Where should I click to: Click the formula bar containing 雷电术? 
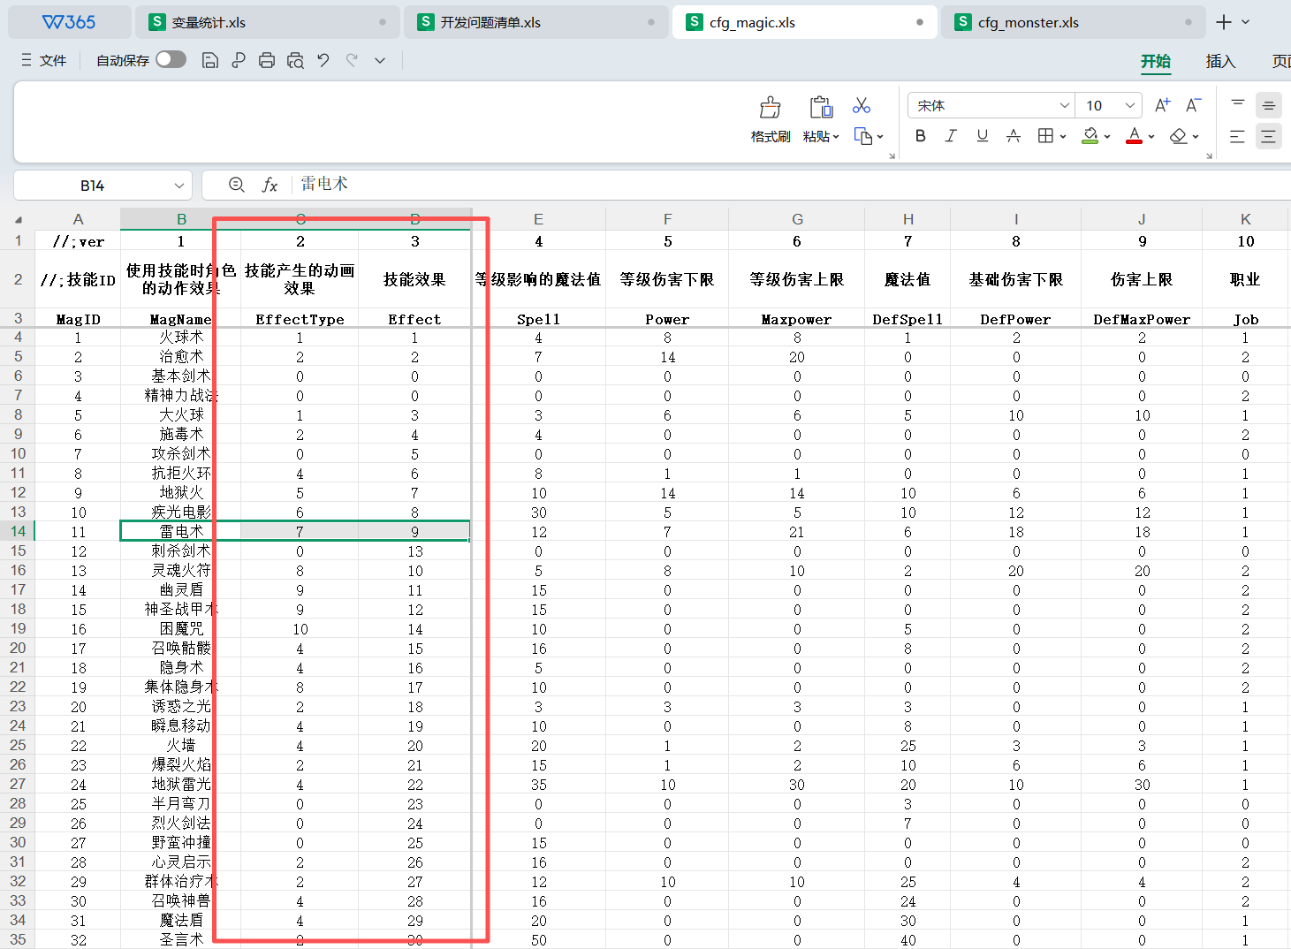pyautogui.click(x=707, y=185)
